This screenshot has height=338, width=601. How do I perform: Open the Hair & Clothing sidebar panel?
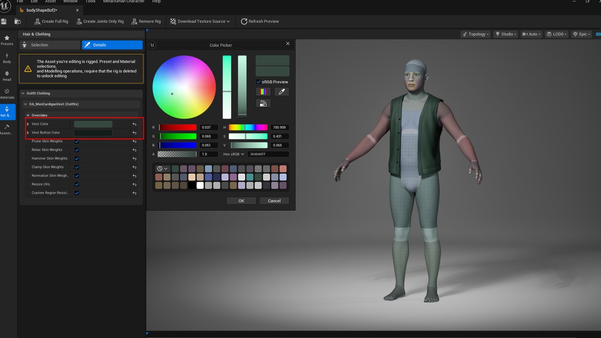tap(7, 112)
